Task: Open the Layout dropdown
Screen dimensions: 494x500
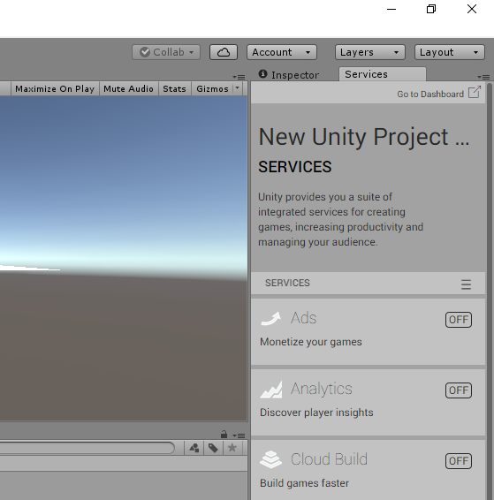Action: coord(449,52)
